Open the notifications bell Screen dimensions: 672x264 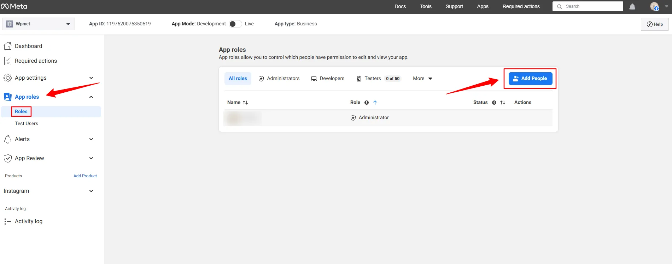coord(632,7)
